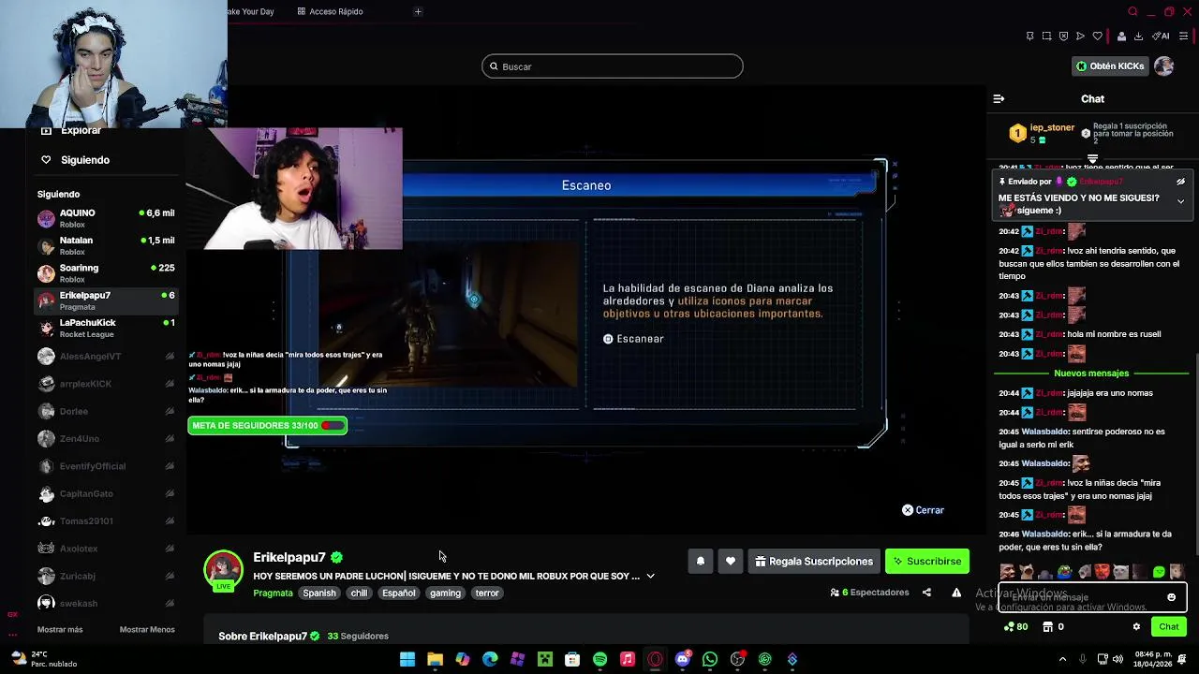The image size is (1199, 674).
Task: Select the chill tag
Action: (359, 593)
